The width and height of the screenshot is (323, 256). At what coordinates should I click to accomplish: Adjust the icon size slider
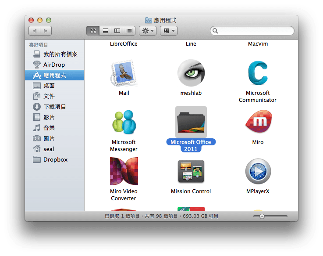point(262,216)
